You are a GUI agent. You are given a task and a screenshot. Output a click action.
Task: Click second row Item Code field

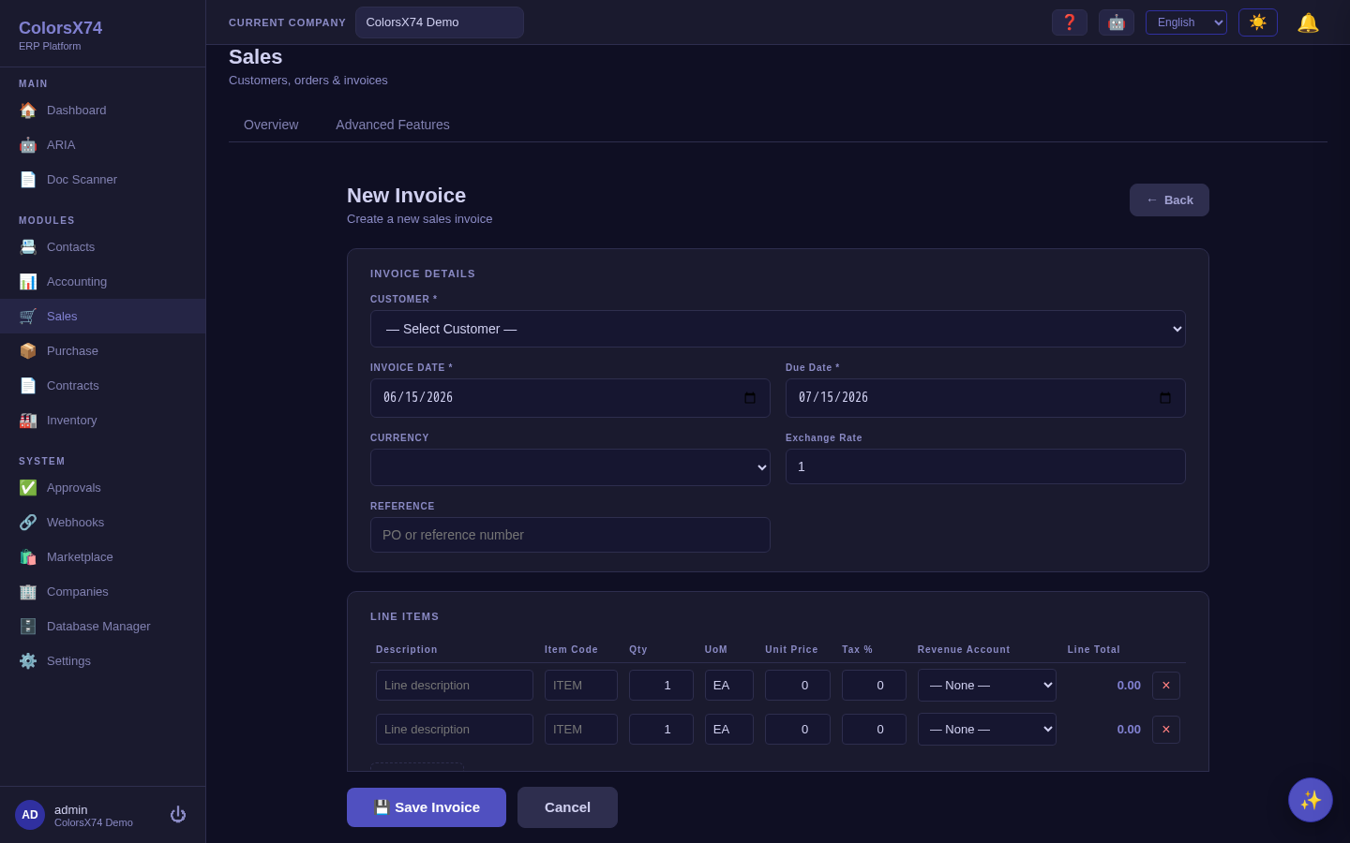(x=581, y=730)
